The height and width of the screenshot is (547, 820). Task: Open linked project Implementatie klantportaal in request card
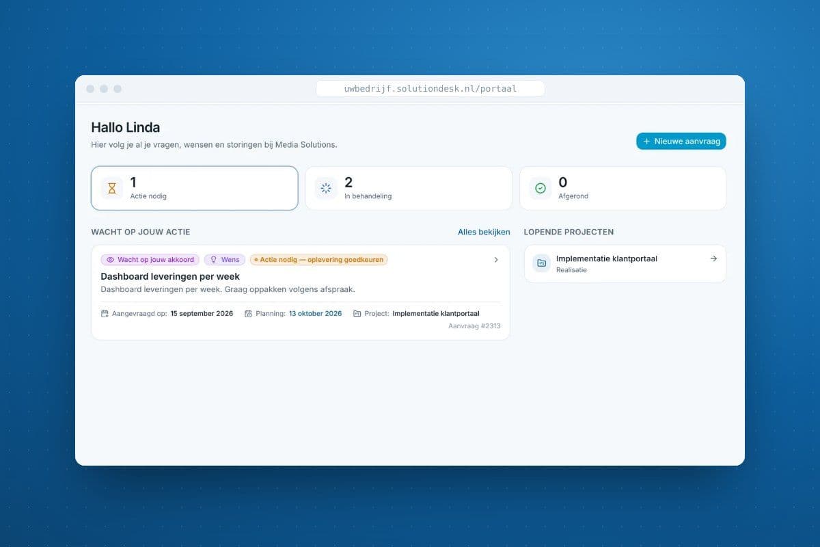[x=436, y=314]
